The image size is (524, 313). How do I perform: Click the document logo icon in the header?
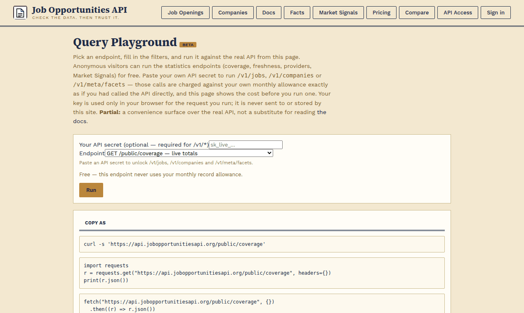pyautogui.click(x=20, y=13)
